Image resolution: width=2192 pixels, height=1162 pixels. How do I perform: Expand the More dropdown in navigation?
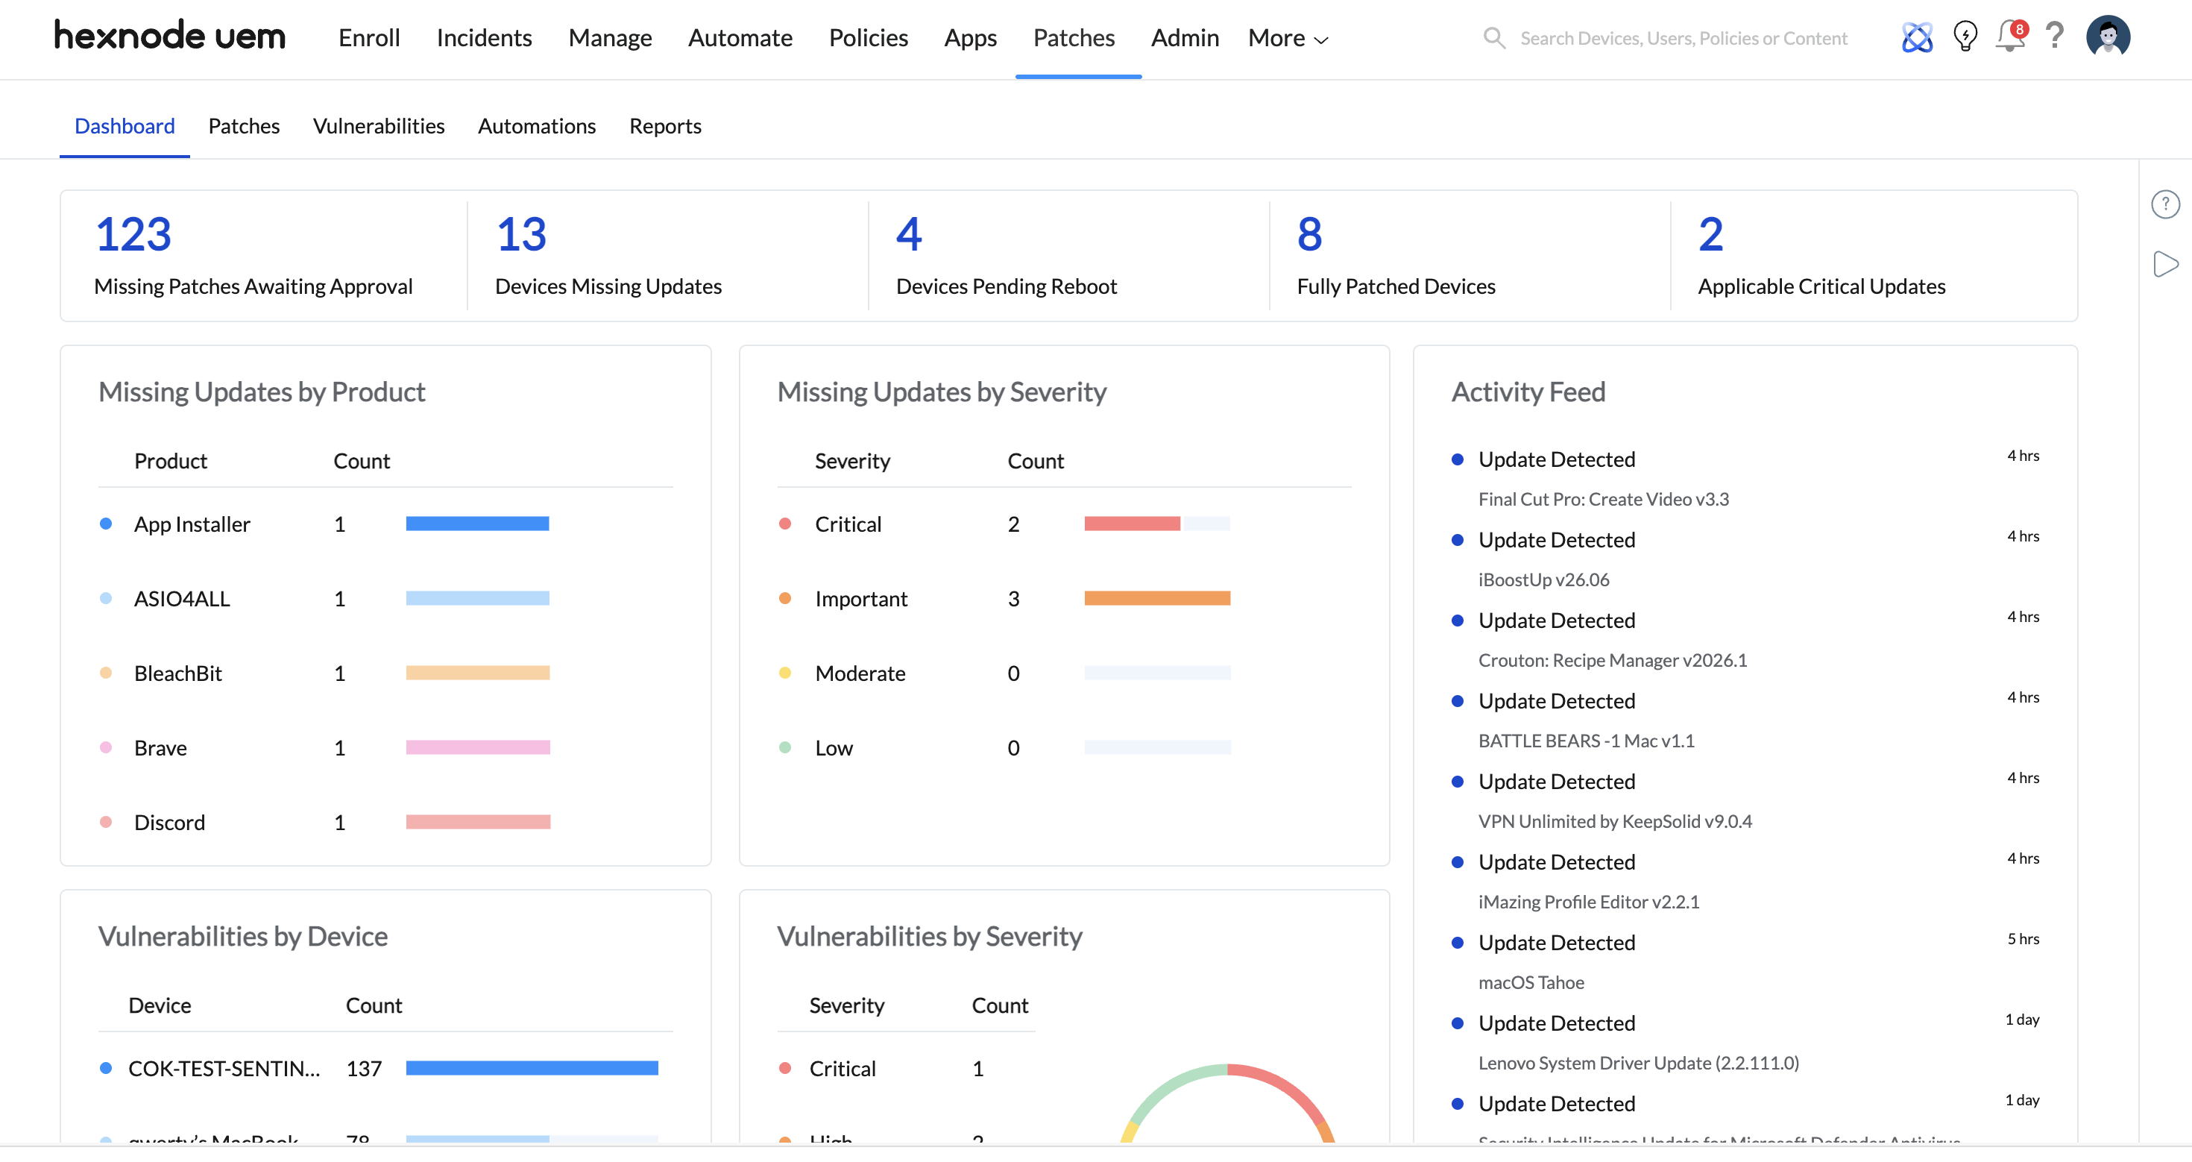click(x=1288, y=38)
